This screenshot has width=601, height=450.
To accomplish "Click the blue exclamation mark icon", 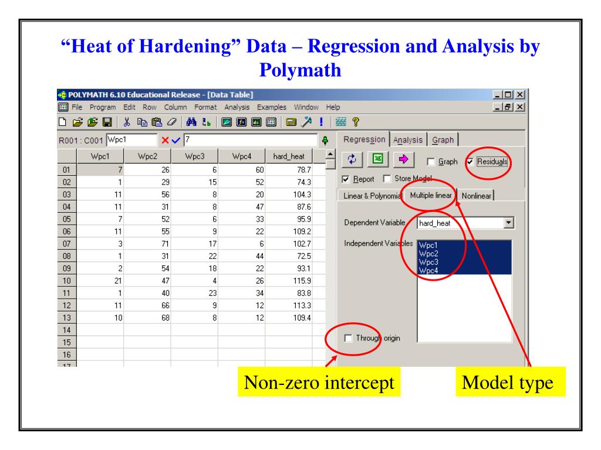I will (x=321, y=122).
